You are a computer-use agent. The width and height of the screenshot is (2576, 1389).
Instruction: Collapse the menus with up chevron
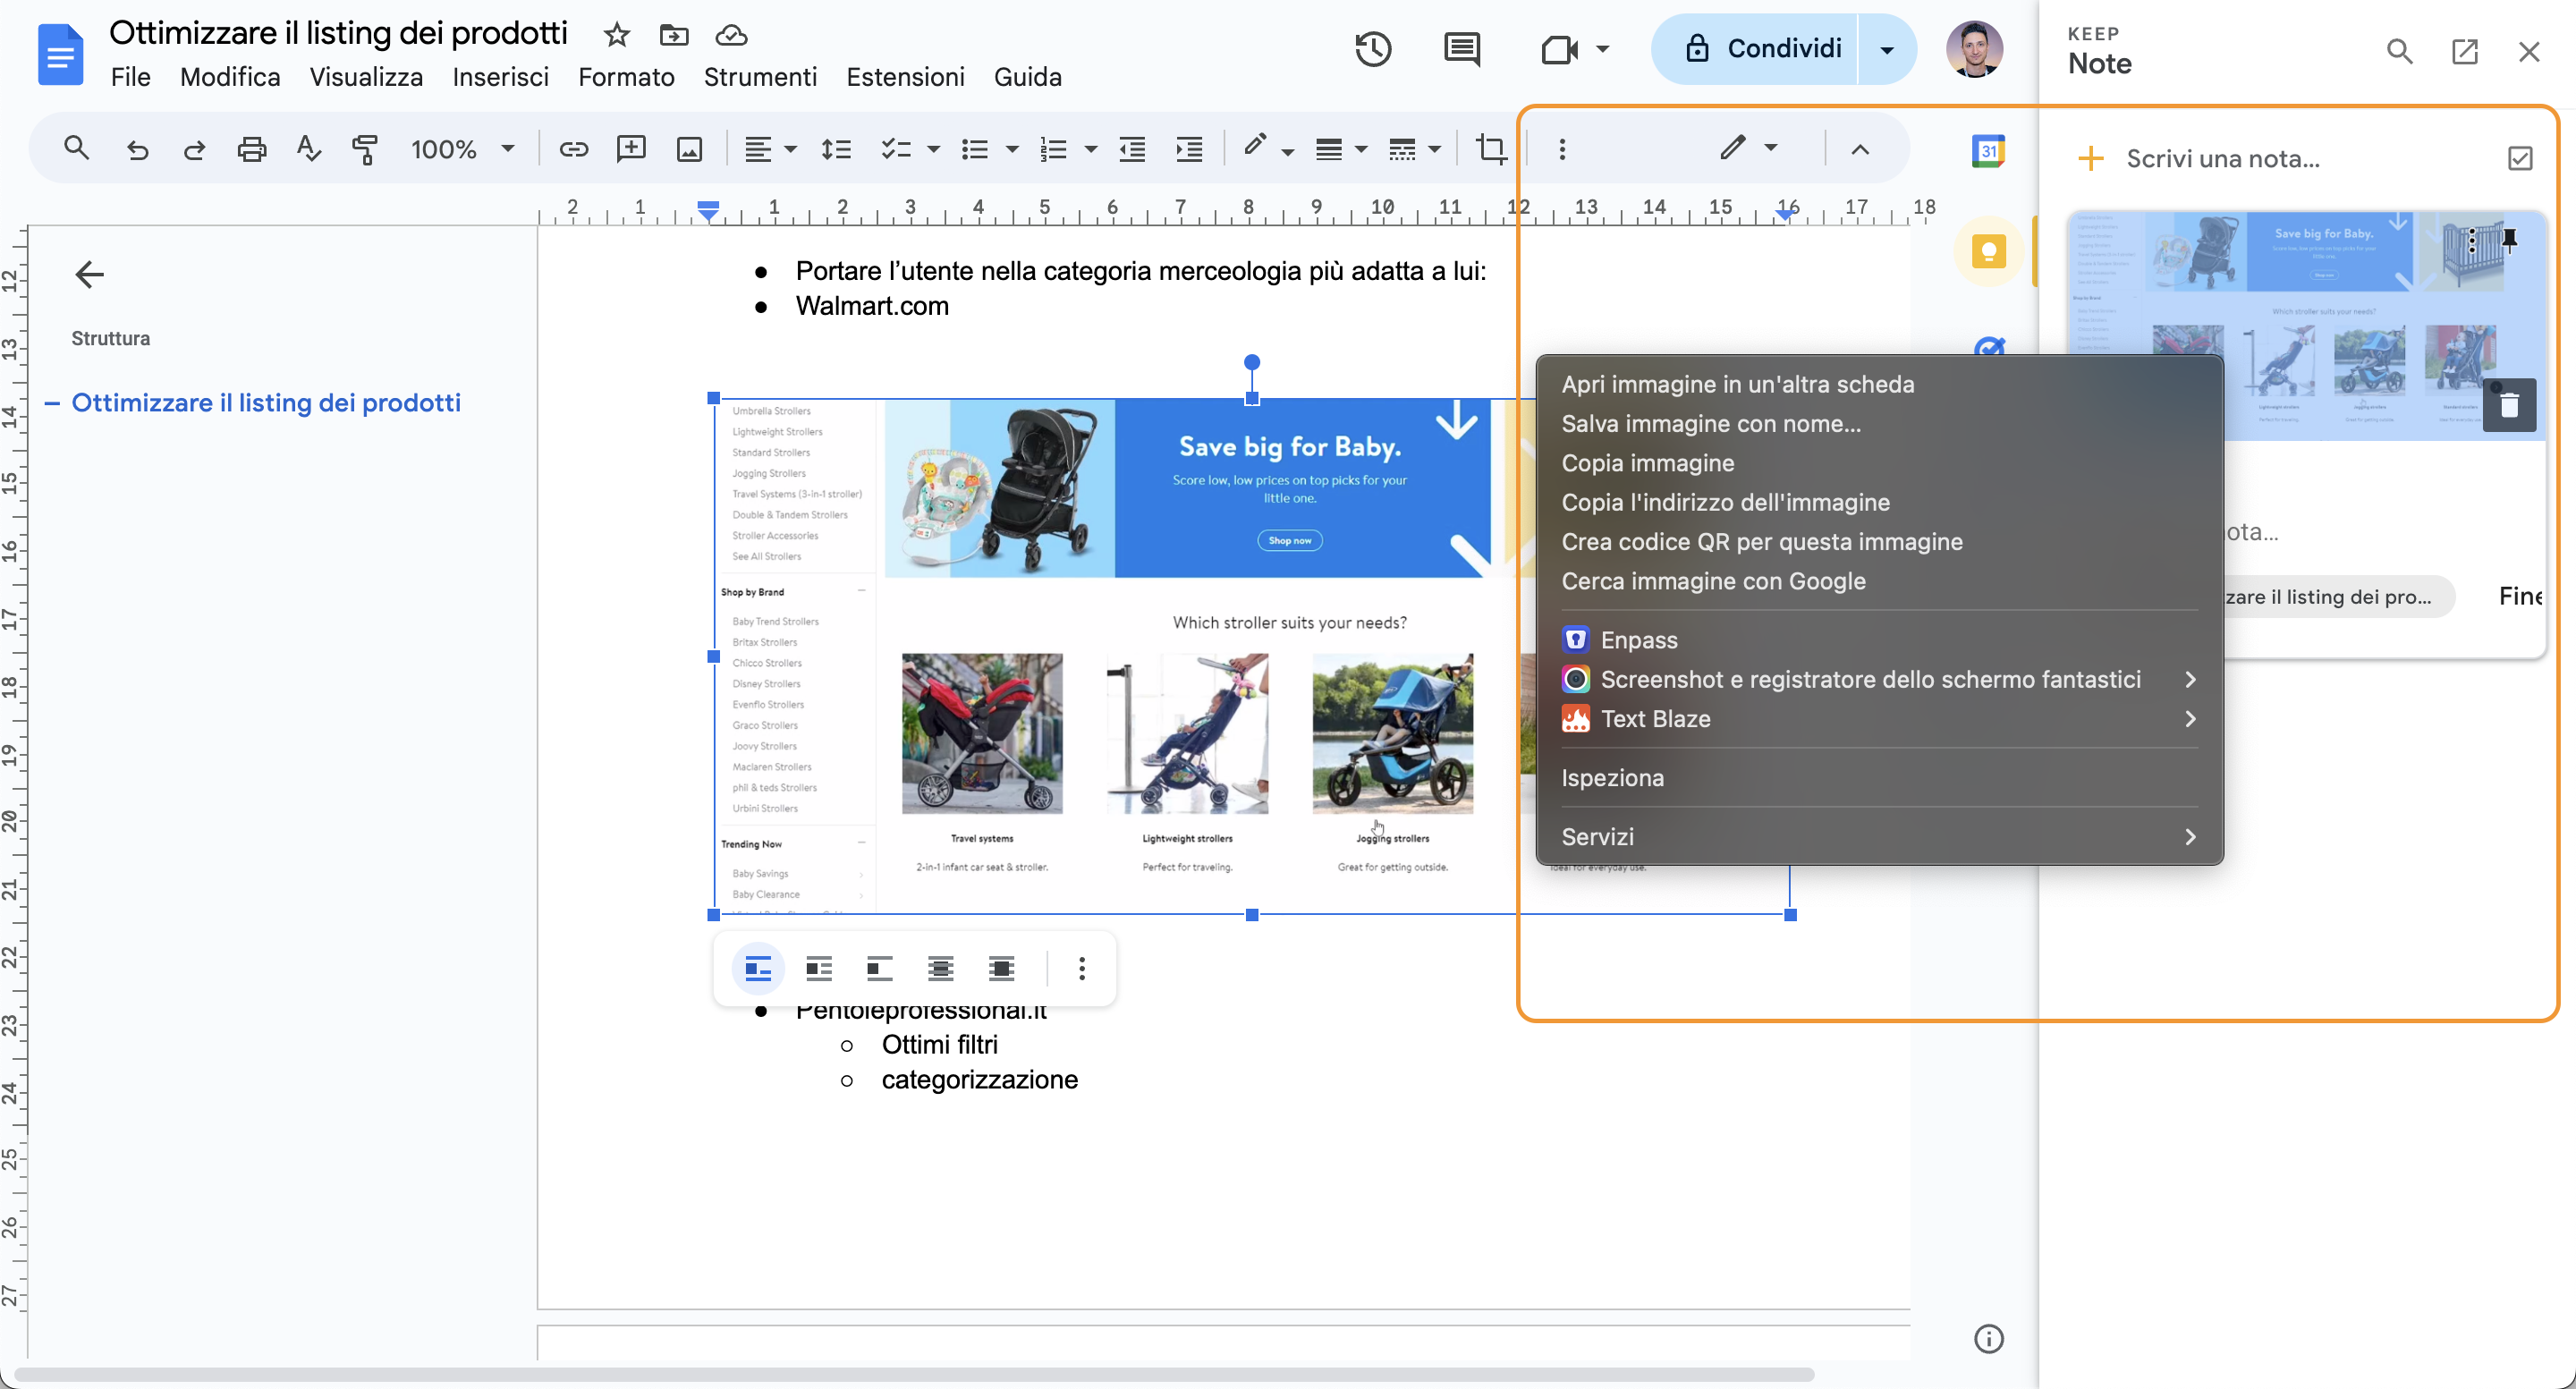(x=1860, y=150)
